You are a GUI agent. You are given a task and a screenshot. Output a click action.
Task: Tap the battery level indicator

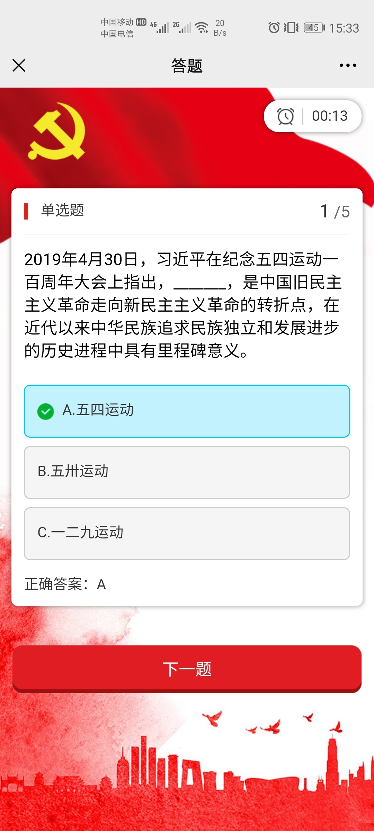pyautogui.click(x=314, y=28)
